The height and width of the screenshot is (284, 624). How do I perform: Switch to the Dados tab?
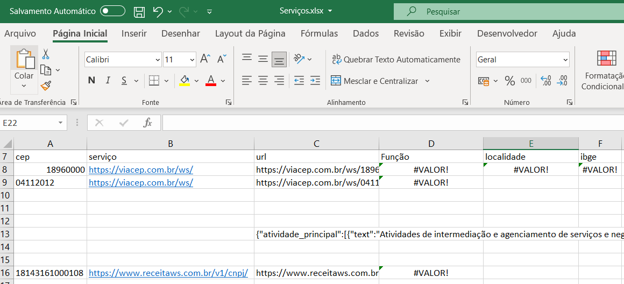[366, 34]
